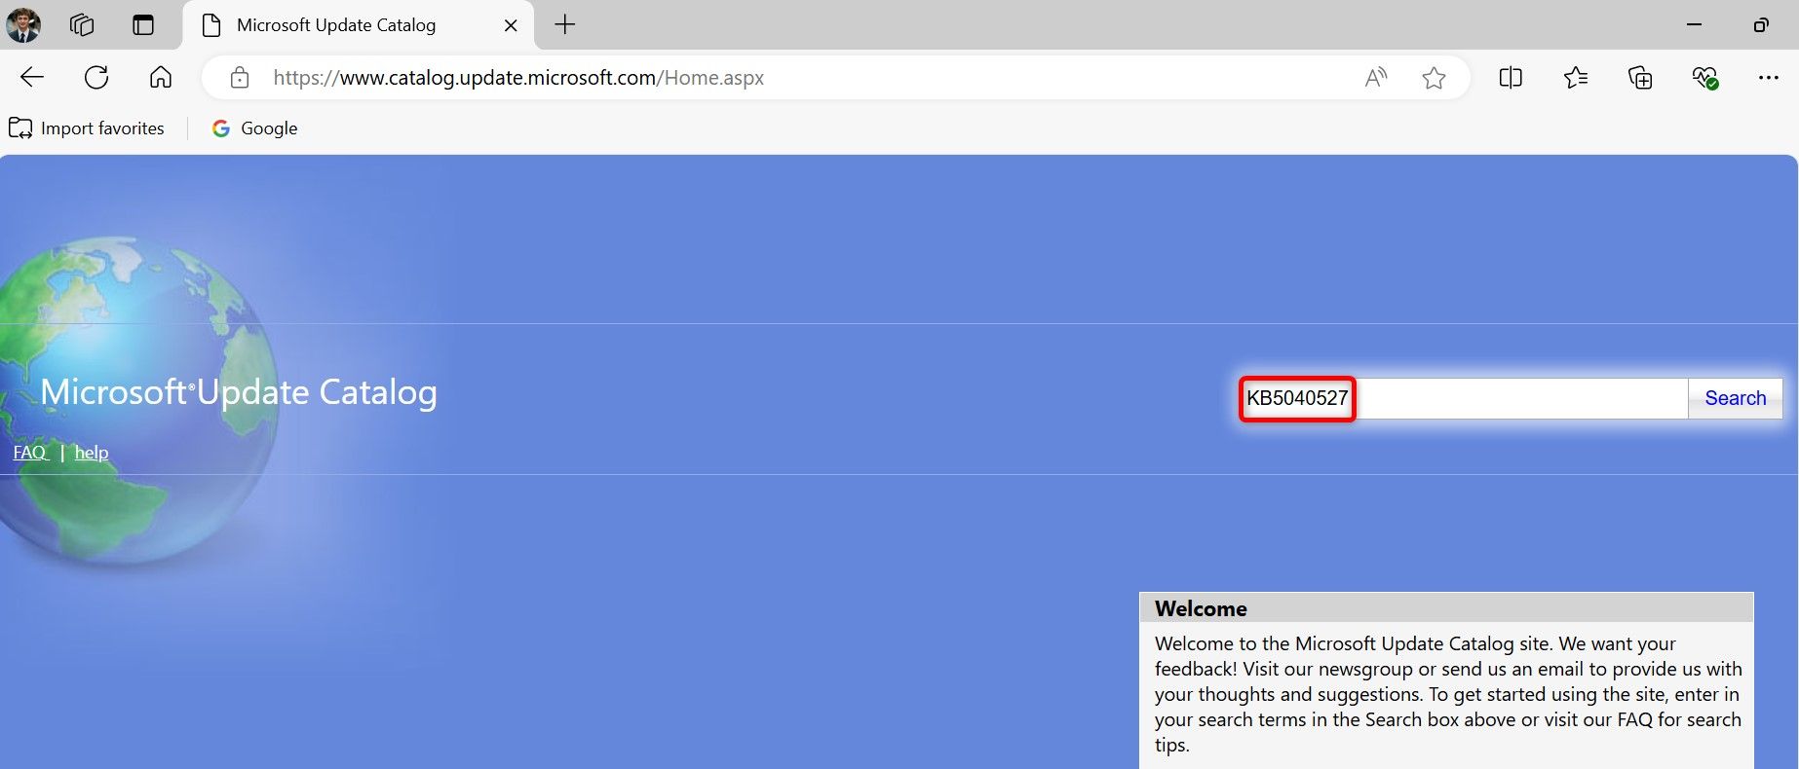View site information lock icon
This screenshot has height=769, width=1799.
point(240,78)
